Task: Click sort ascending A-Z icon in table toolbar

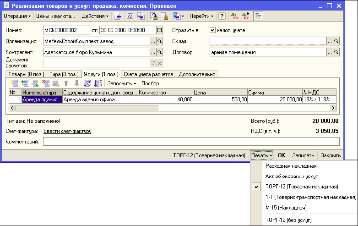Action: point(87,83)
